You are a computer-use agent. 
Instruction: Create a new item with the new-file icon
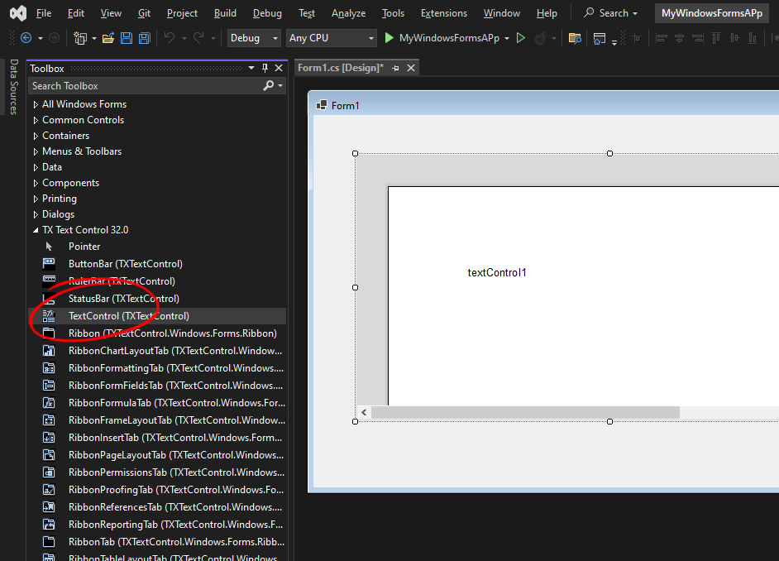tap(80, 38)
